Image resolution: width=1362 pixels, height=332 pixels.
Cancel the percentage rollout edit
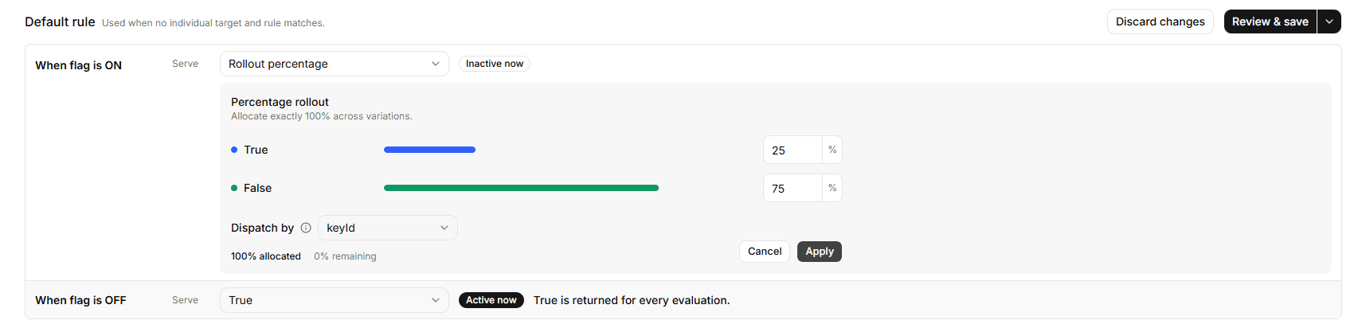coord(765,252)
